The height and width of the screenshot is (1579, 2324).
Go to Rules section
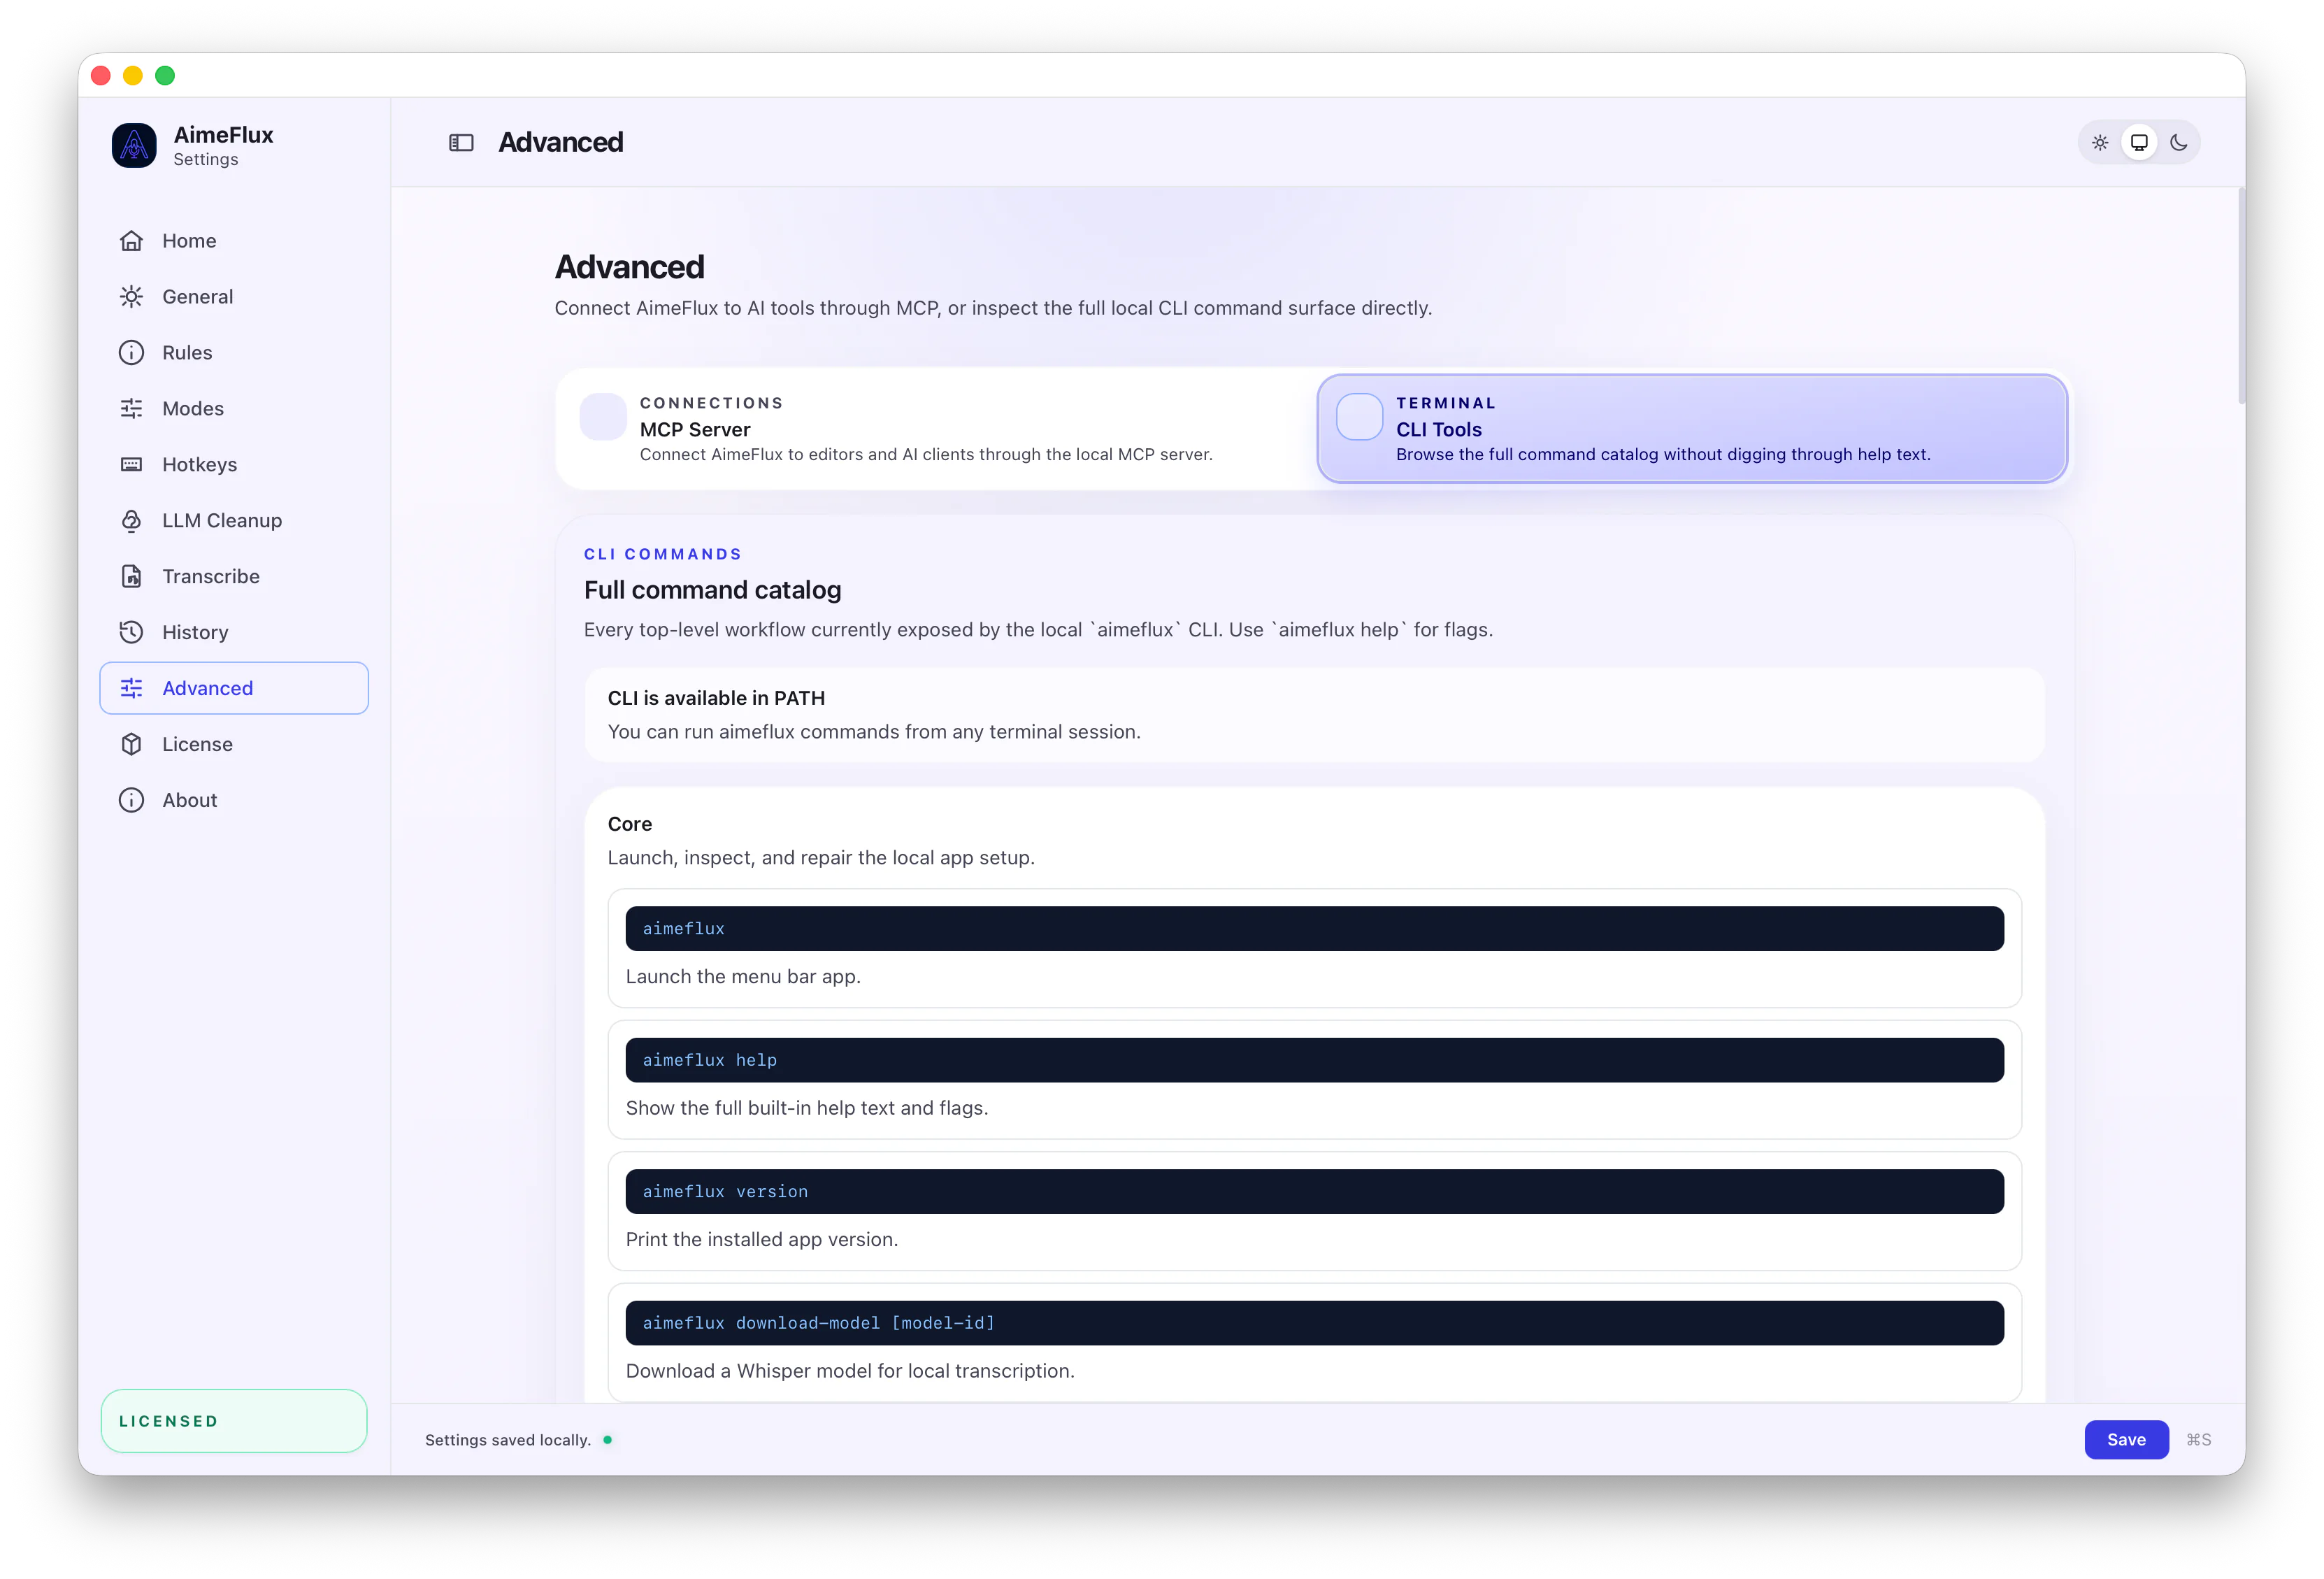tap(234, 353)
